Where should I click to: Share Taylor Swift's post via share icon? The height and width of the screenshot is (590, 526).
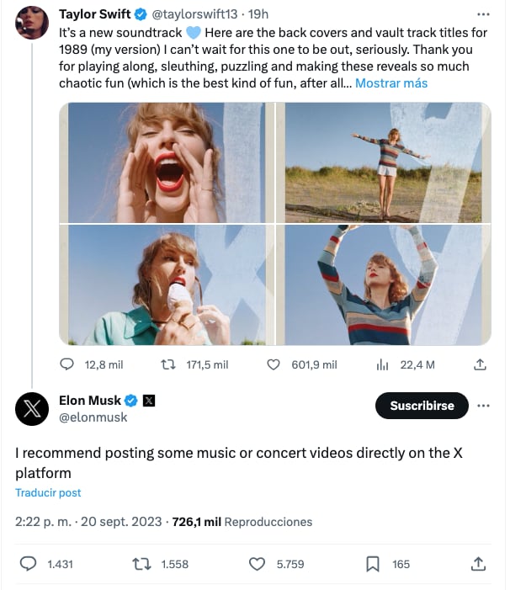click(480, 364)
